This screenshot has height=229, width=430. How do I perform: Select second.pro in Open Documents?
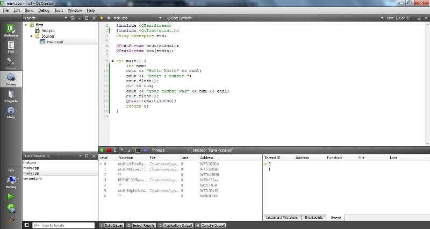pos(33,178)
